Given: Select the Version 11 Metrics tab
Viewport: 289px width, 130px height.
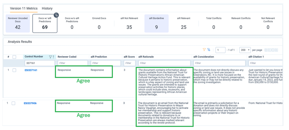Looking at the screenshot, I should 24,8.
